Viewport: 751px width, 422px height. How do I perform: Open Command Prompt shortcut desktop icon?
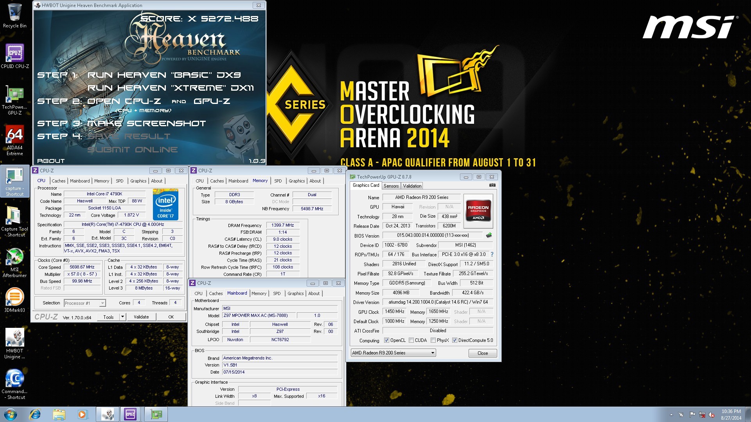click(14, 384)
